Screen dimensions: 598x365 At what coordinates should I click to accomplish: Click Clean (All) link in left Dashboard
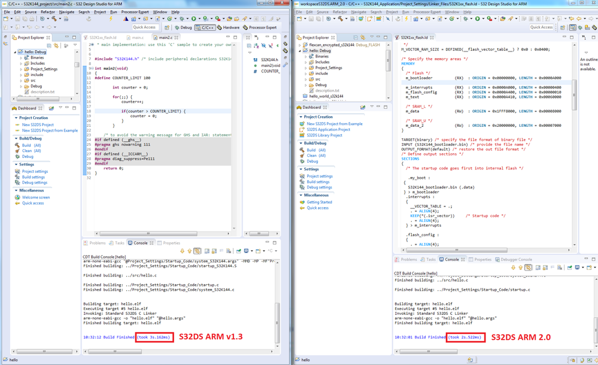(31, 151)
